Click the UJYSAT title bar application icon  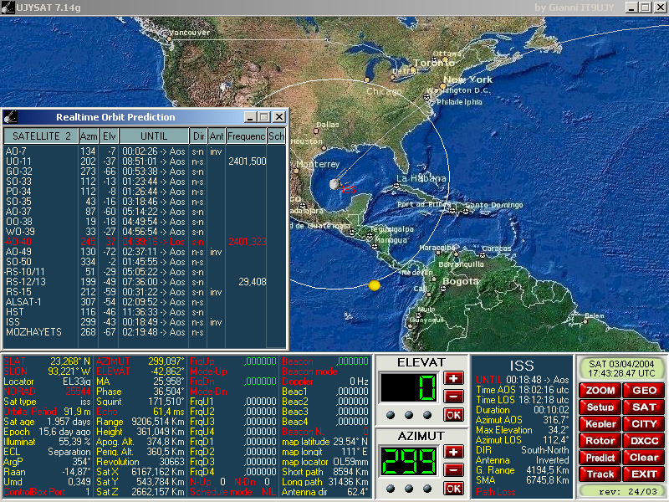click(8, 8)
